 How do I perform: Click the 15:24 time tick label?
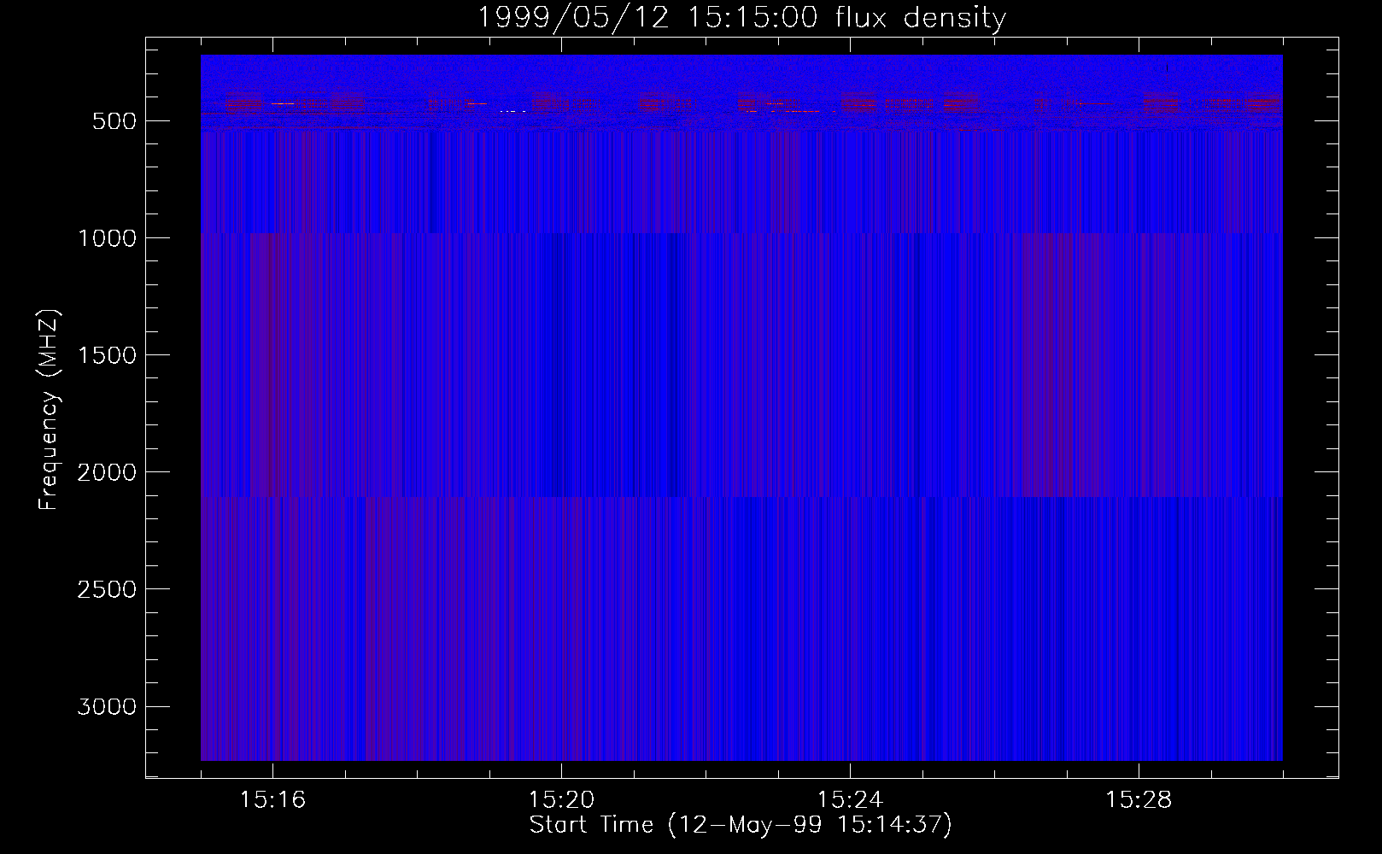pyautogui.click(x=850, y=800)
